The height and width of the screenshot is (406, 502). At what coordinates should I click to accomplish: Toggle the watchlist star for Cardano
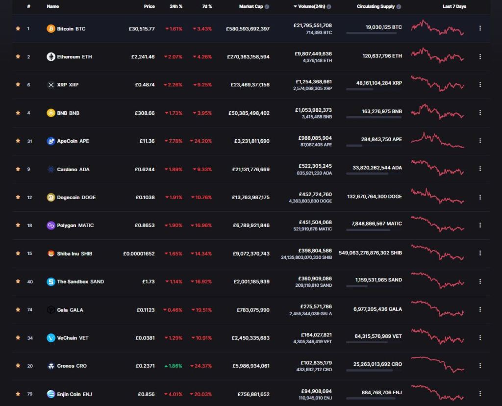point(18,169)
